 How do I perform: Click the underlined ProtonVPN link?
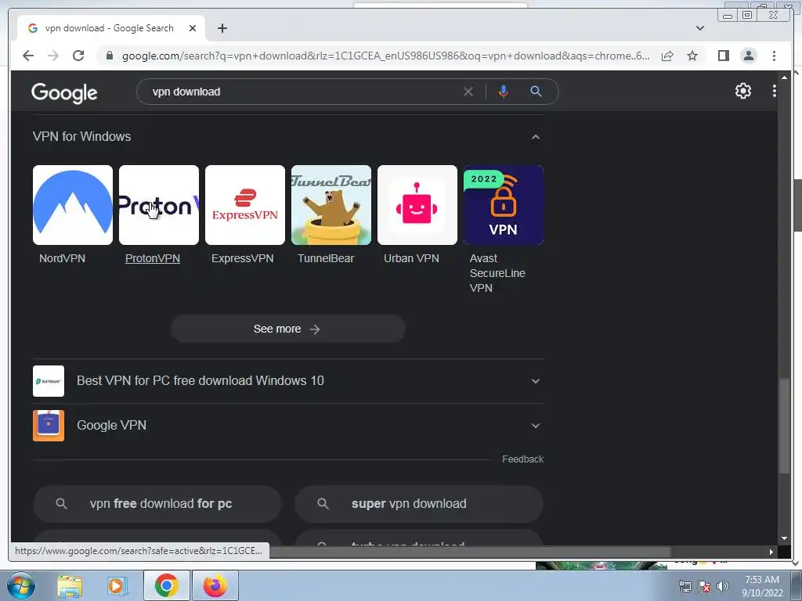pyautogui.click(x=153, y=258)
